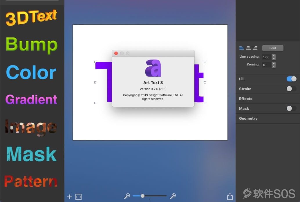The height and width of the screenshot is (202, 300).
Task: Click the bottom-right selection handle
Action: click(205, 103)
